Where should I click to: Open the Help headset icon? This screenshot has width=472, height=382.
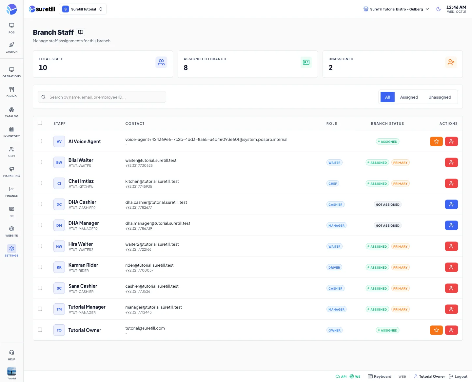click(11, 355)
